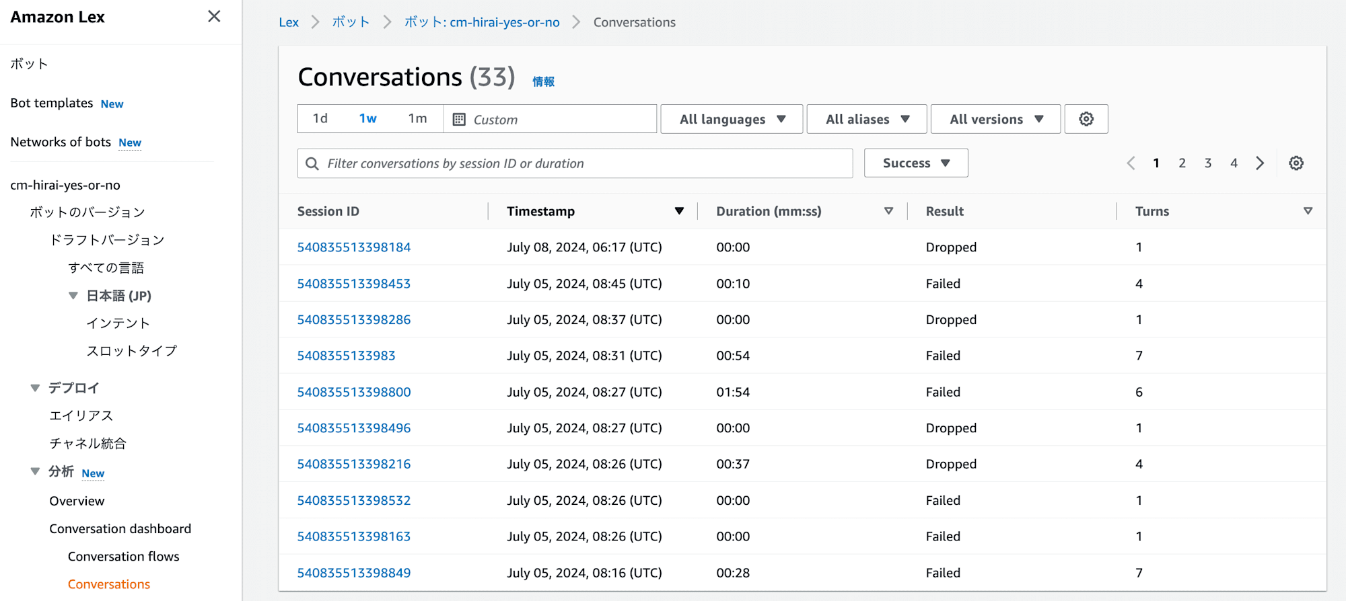Open ボット in side navigation
Image resolution: width=1346 pixels, height=601 pixels.
point(29,64)
